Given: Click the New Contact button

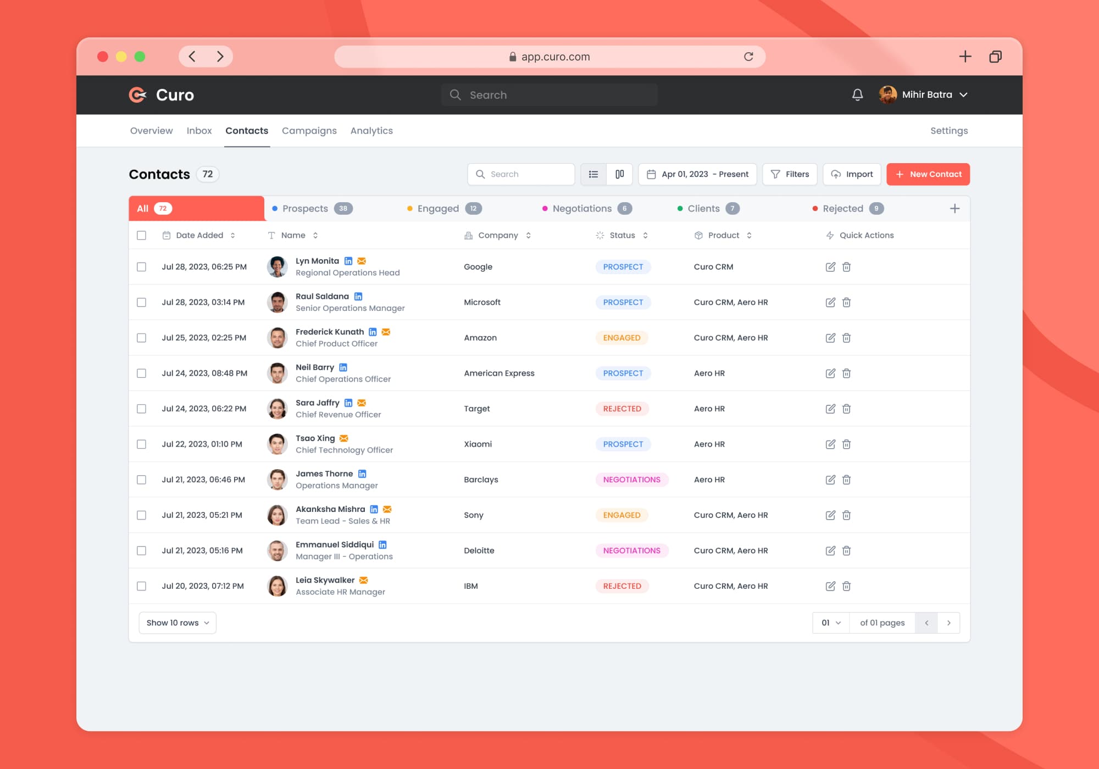Looking at the screenshot, I should click(x=928, y=174).
